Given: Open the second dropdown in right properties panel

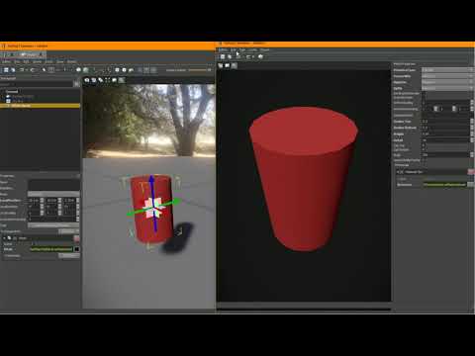Looking at the screenshot, I should pyautogui.click(x=447, y=76).
